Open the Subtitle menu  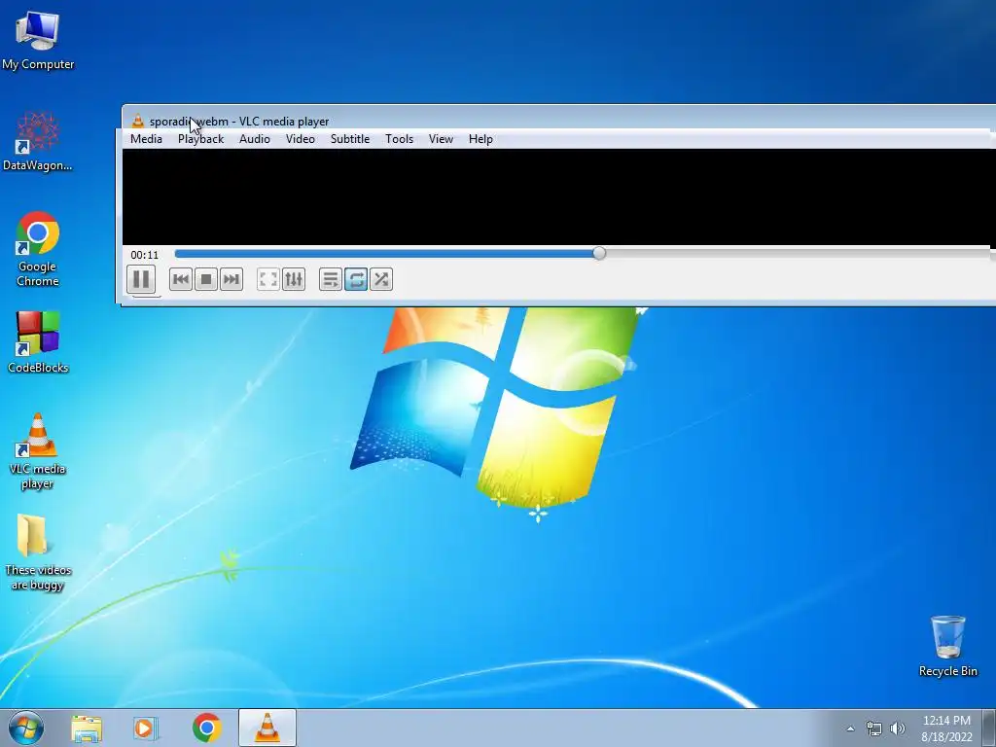tap(350, 139)
